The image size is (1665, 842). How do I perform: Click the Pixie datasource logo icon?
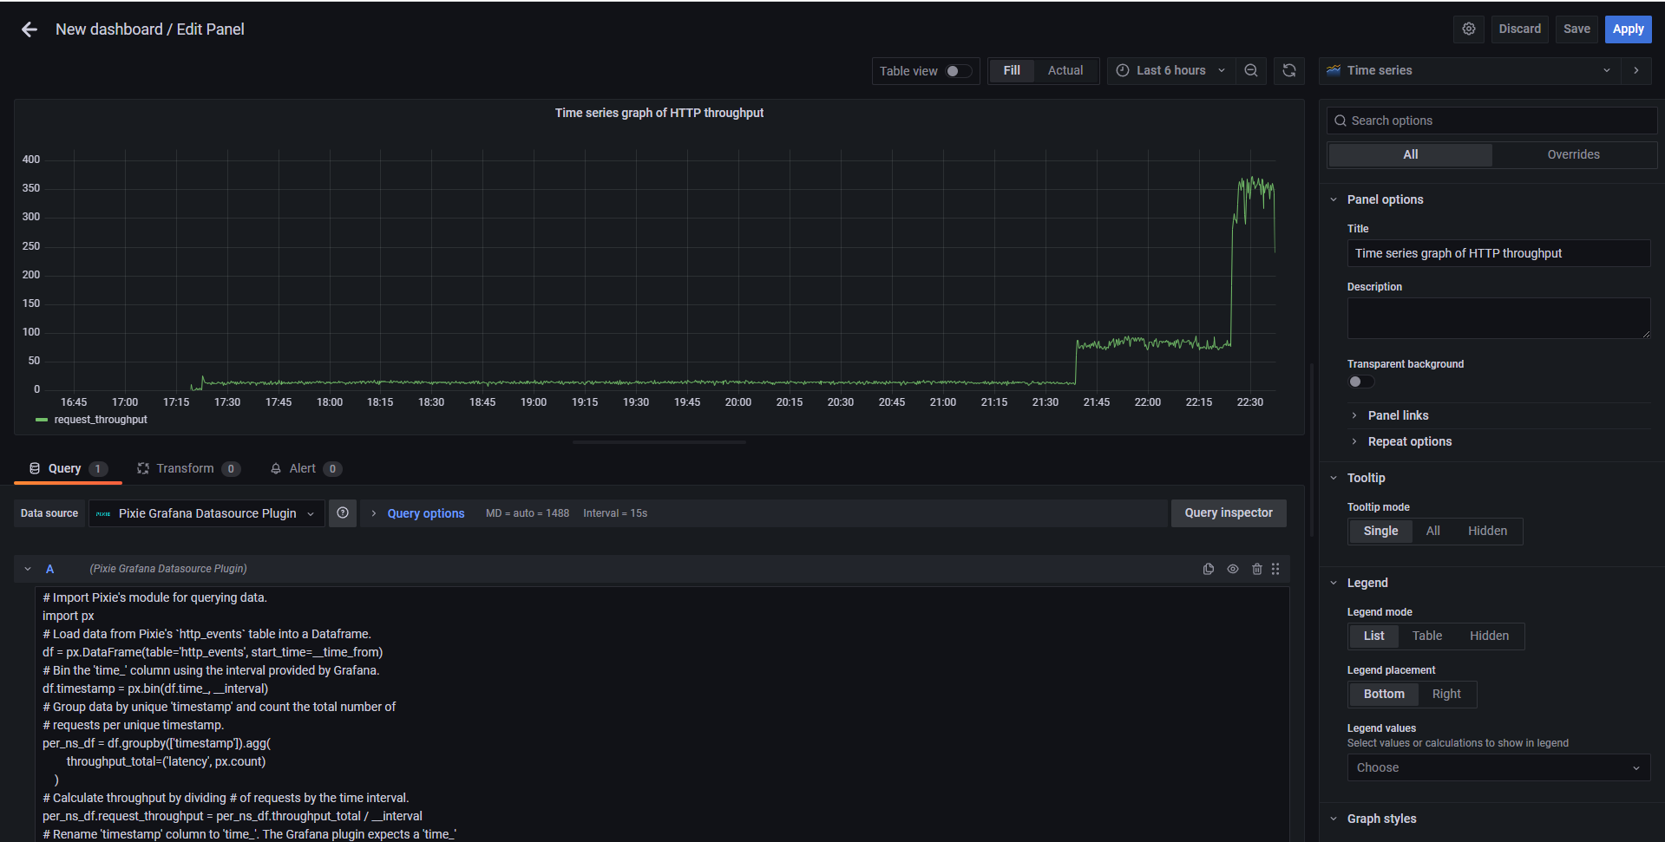coord(103,513)
